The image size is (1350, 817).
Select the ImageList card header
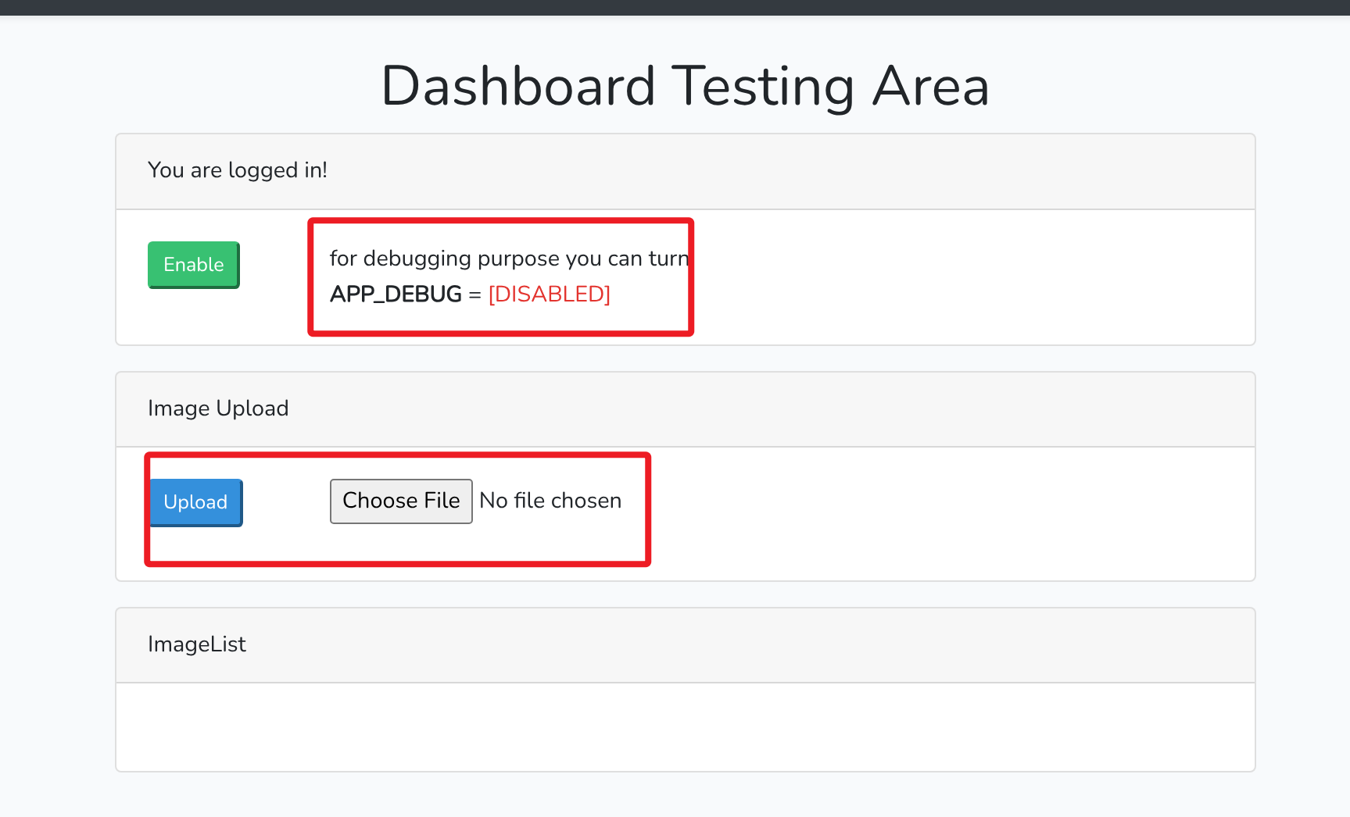click(197, 644)
